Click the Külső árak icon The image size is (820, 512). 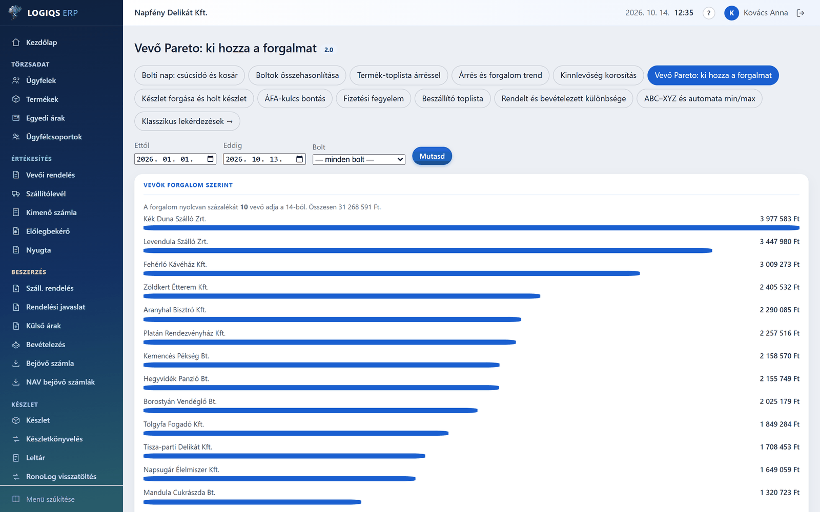[x=16, y=326]
